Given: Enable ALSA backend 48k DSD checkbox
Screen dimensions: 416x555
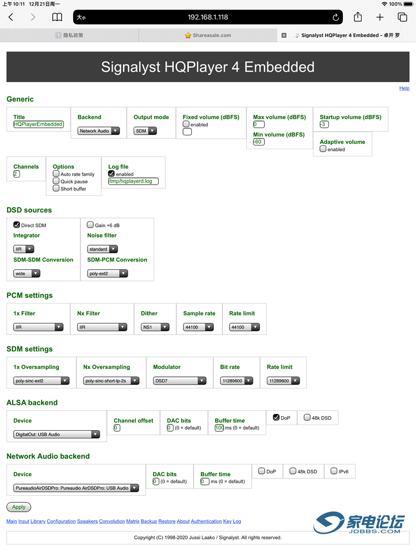Looking at the screenshot, I should click(x=307, y=417).
